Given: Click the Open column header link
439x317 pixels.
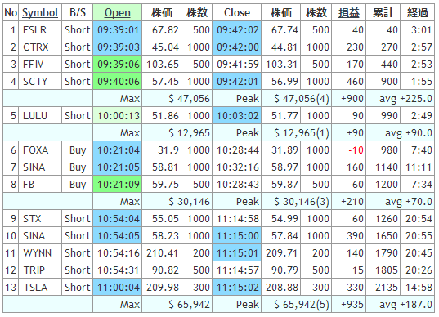Looking at the screenshot, I should click(x=117, y=12).
